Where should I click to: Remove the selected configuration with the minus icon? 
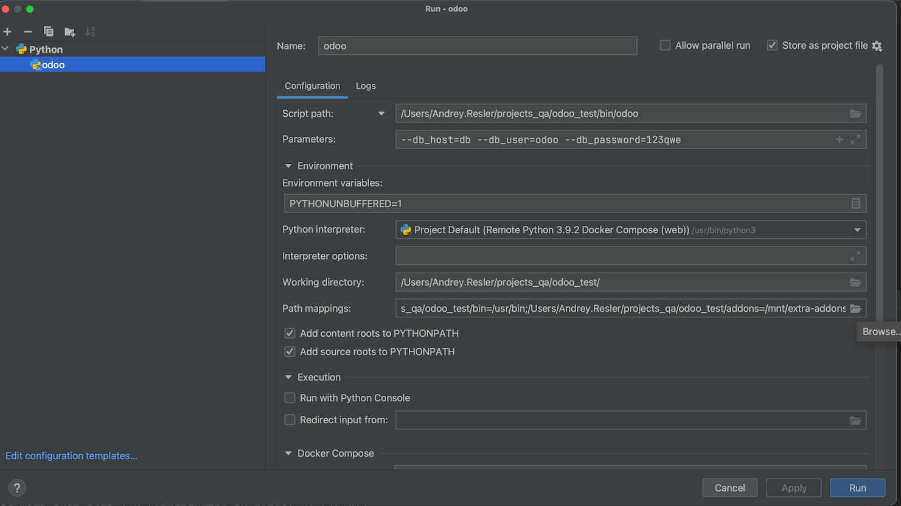(x=28, y=32)
